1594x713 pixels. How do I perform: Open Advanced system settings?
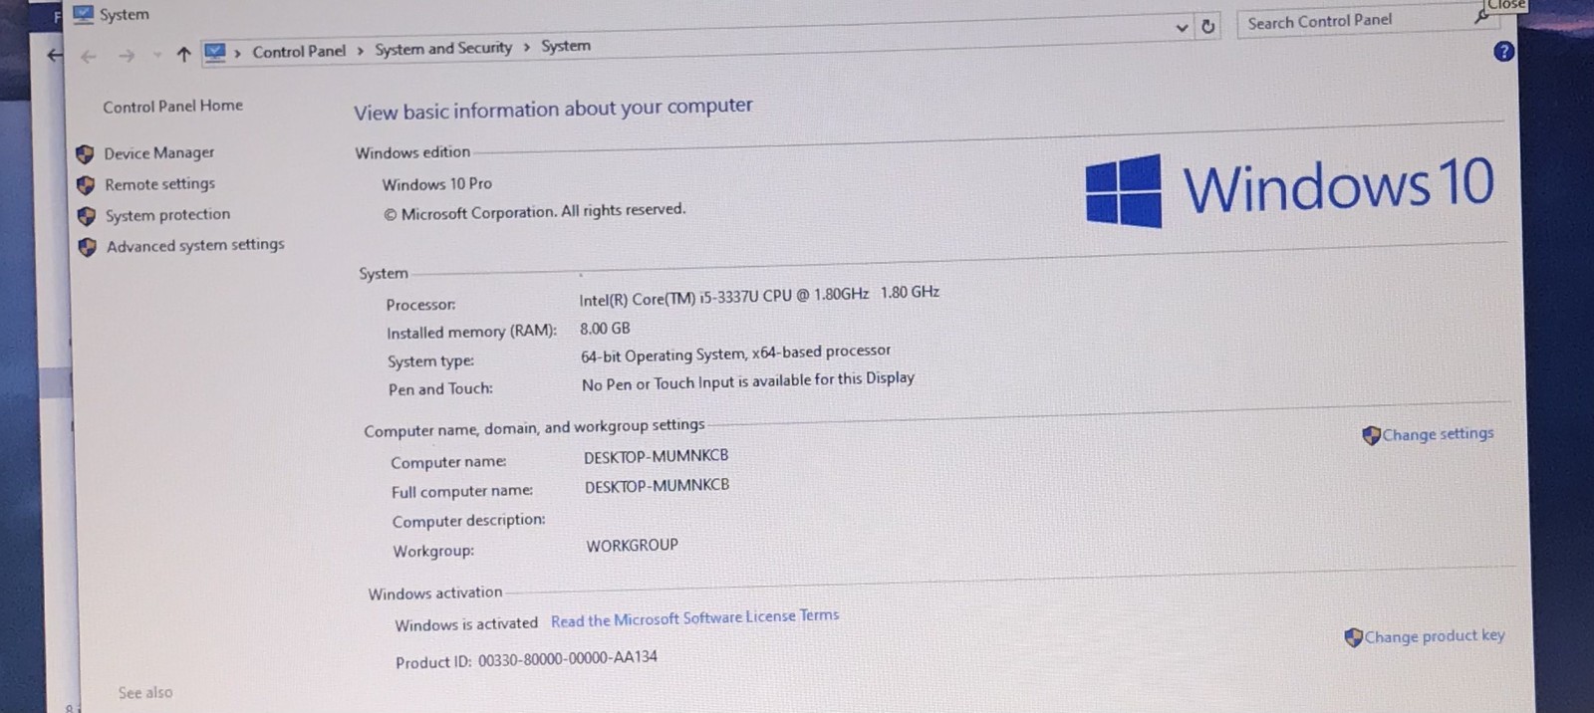(195, 245)
